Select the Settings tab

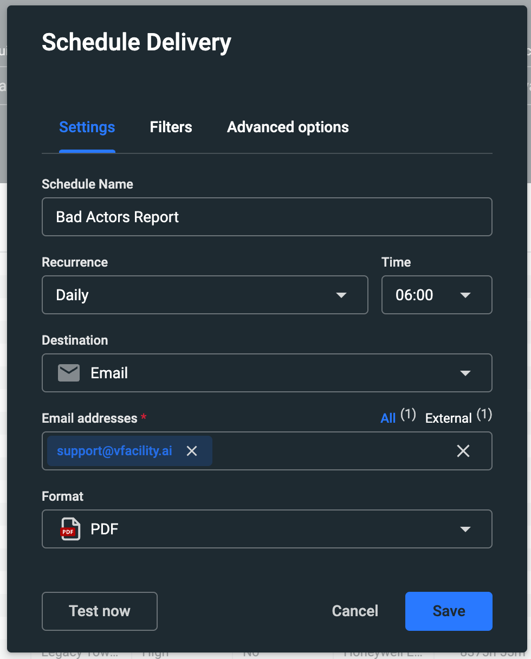pyautogui.click(x=87, y=127)
